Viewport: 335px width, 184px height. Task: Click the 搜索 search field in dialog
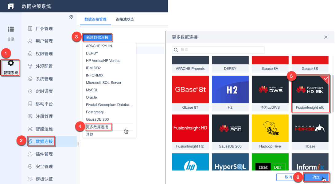(218, 50)
